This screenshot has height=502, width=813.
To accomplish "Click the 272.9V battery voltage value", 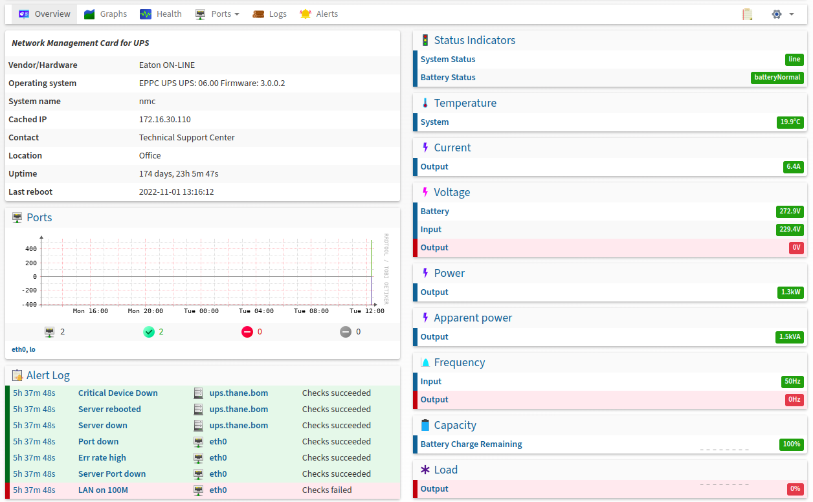I will tap(790, 212).
